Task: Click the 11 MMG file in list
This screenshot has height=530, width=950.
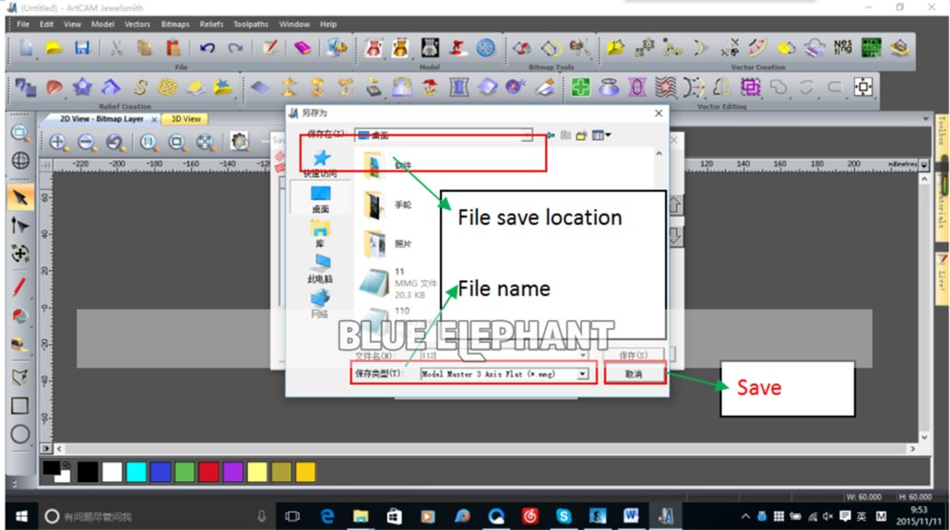Action: coord(398,283)
